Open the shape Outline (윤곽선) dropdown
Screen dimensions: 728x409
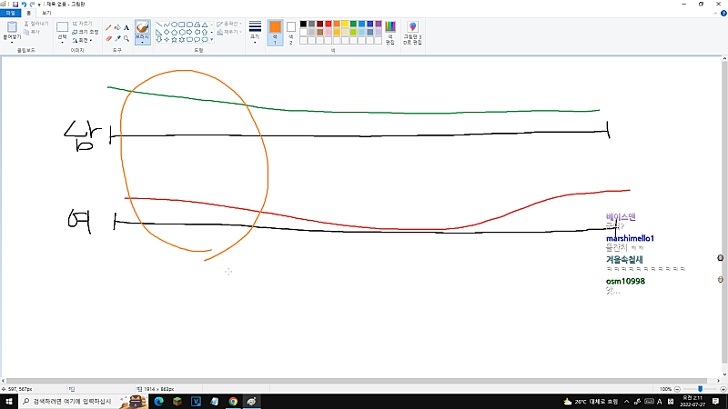229,24
